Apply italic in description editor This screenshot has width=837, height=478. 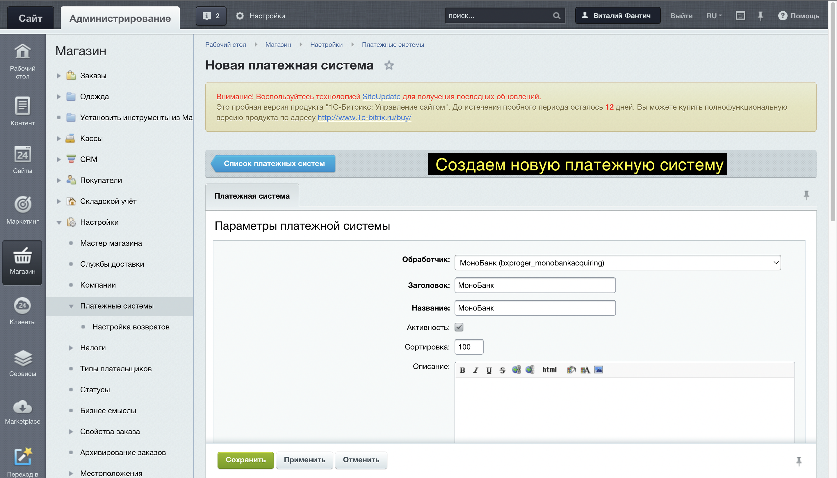pos(476,370)
